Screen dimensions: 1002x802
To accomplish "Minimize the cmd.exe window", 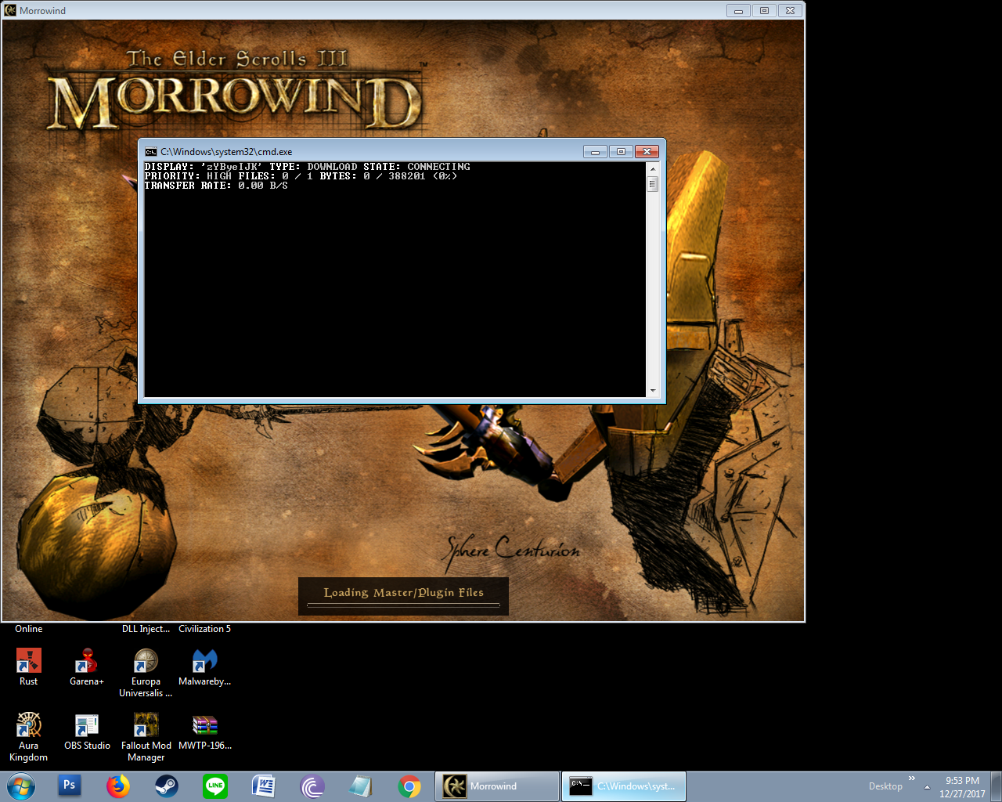I will [595, 151].
